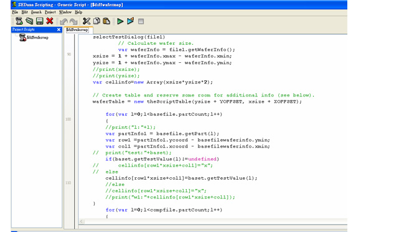
Task: Cut selection using the scissors icon
Action: 87,21
